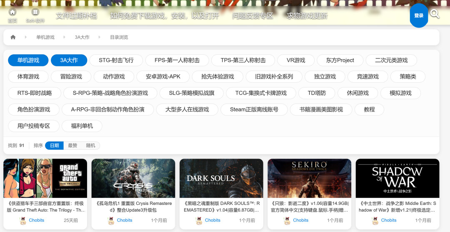The width and height of the screenshot is (450, 232).
Task: Toggle the selected 3A大作 category filter
Action: pyautogui.click(x=69, y=60)
